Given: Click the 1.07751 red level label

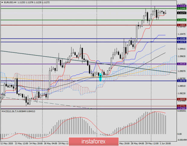Looking at the screenshot, I should 182,106.
